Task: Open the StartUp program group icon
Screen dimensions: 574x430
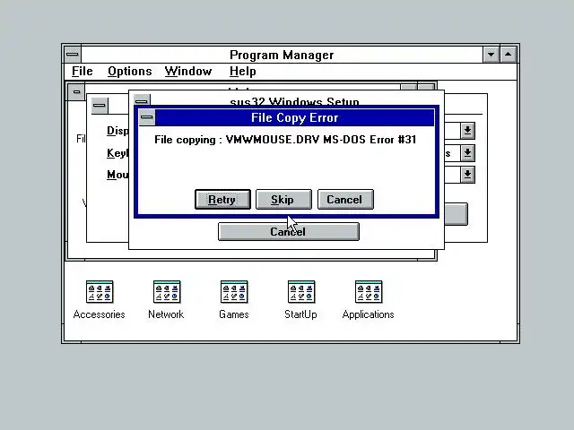Action: pyautogui.click(x=301, y=292)
